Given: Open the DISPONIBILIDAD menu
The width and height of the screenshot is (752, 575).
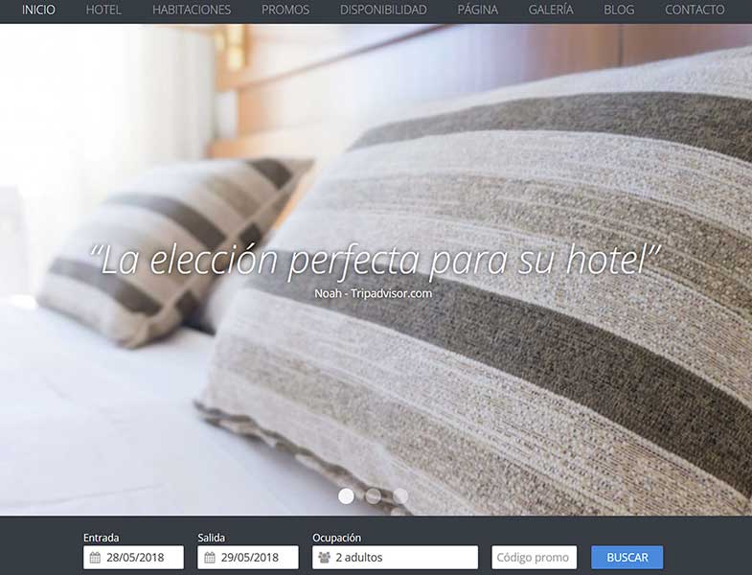Looking at the screenshot, I should tap(383, 10).
